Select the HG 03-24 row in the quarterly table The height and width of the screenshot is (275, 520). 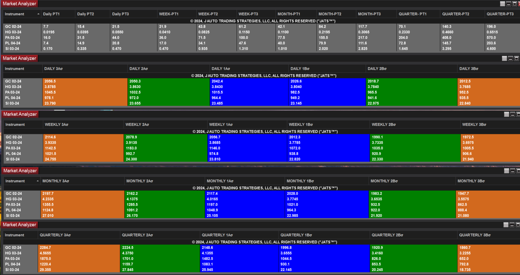pos(261,253)
